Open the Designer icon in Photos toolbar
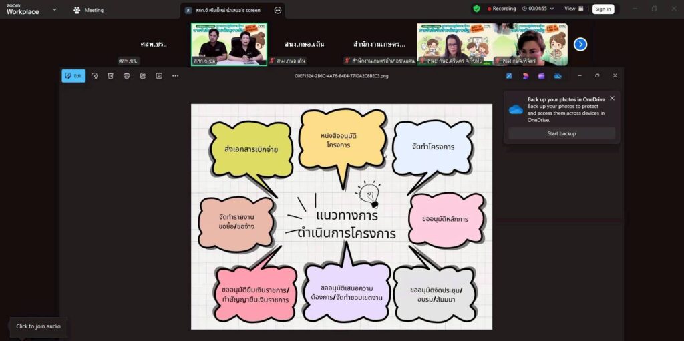Screen dimensions: 684x341 coord(525,76)
